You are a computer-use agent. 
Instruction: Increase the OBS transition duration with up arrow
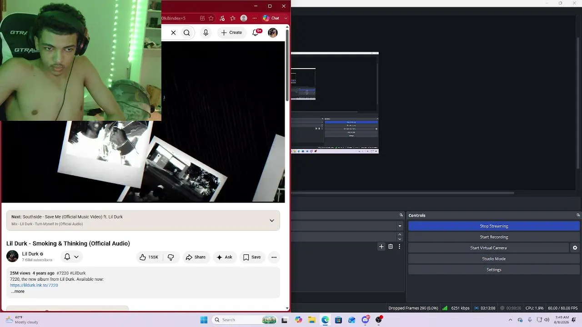click(x=400, y=234)
